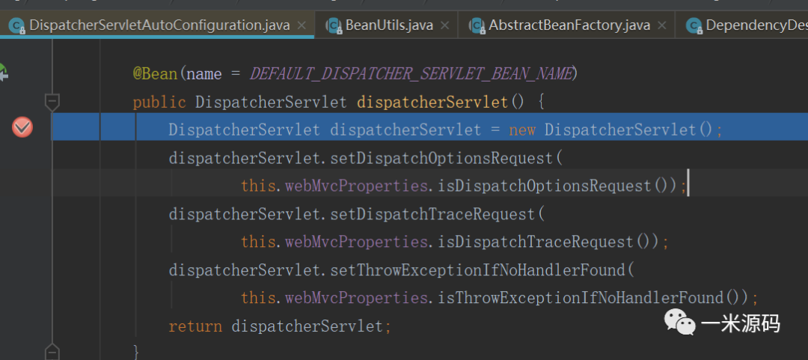Remove the red breakpoint on the highlighted line
The image size is (808, 360).
pos(22,127)
